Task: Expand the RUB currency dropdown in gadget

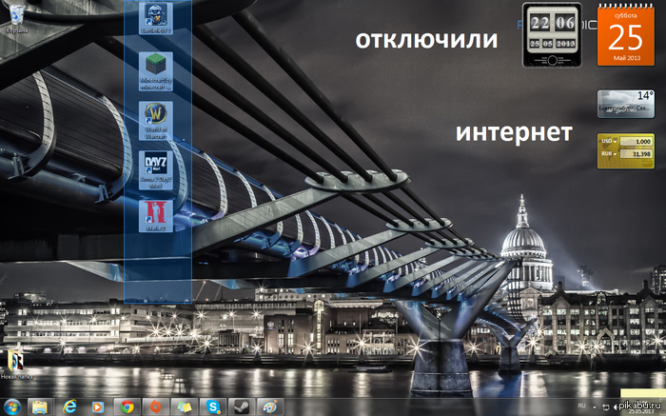Action: pyautogui.click(x=617, y=152)
